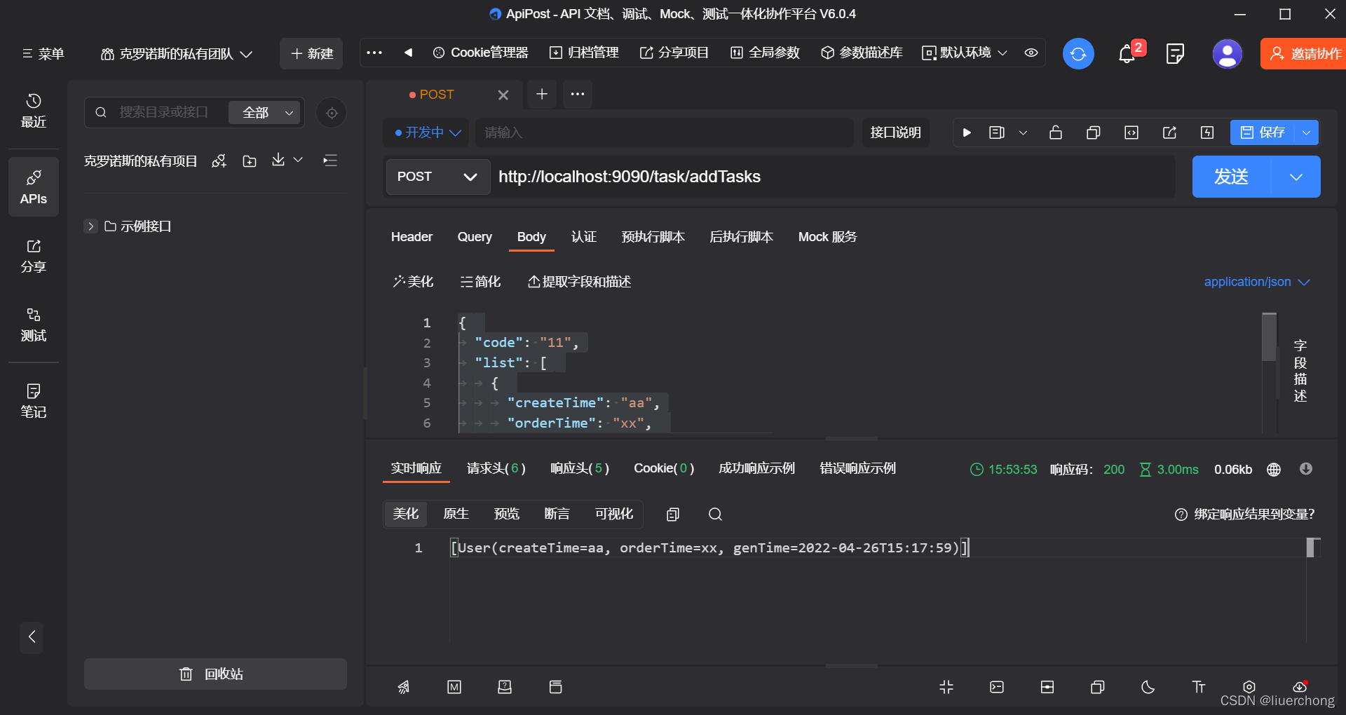This screenshot has height=715, width=1346.
Task: Open the 分享 share sidebar section
Action: click(34, 256)
